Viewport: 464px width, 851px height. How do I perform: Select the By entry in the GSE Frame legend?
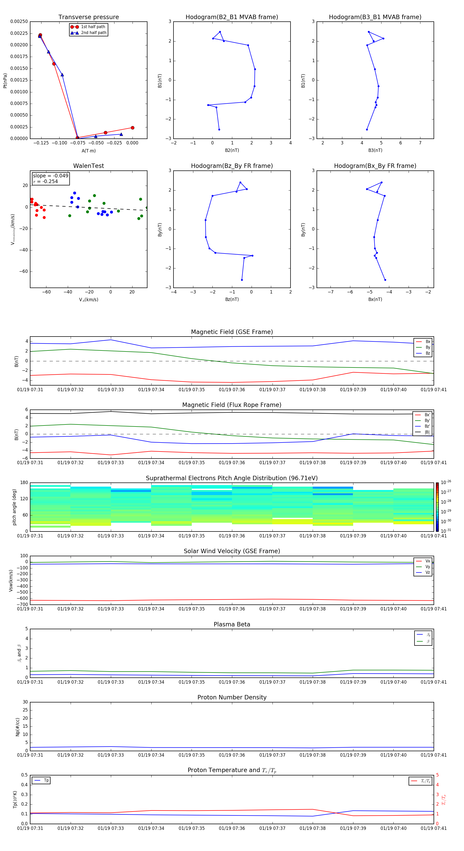tap(423, 348)
